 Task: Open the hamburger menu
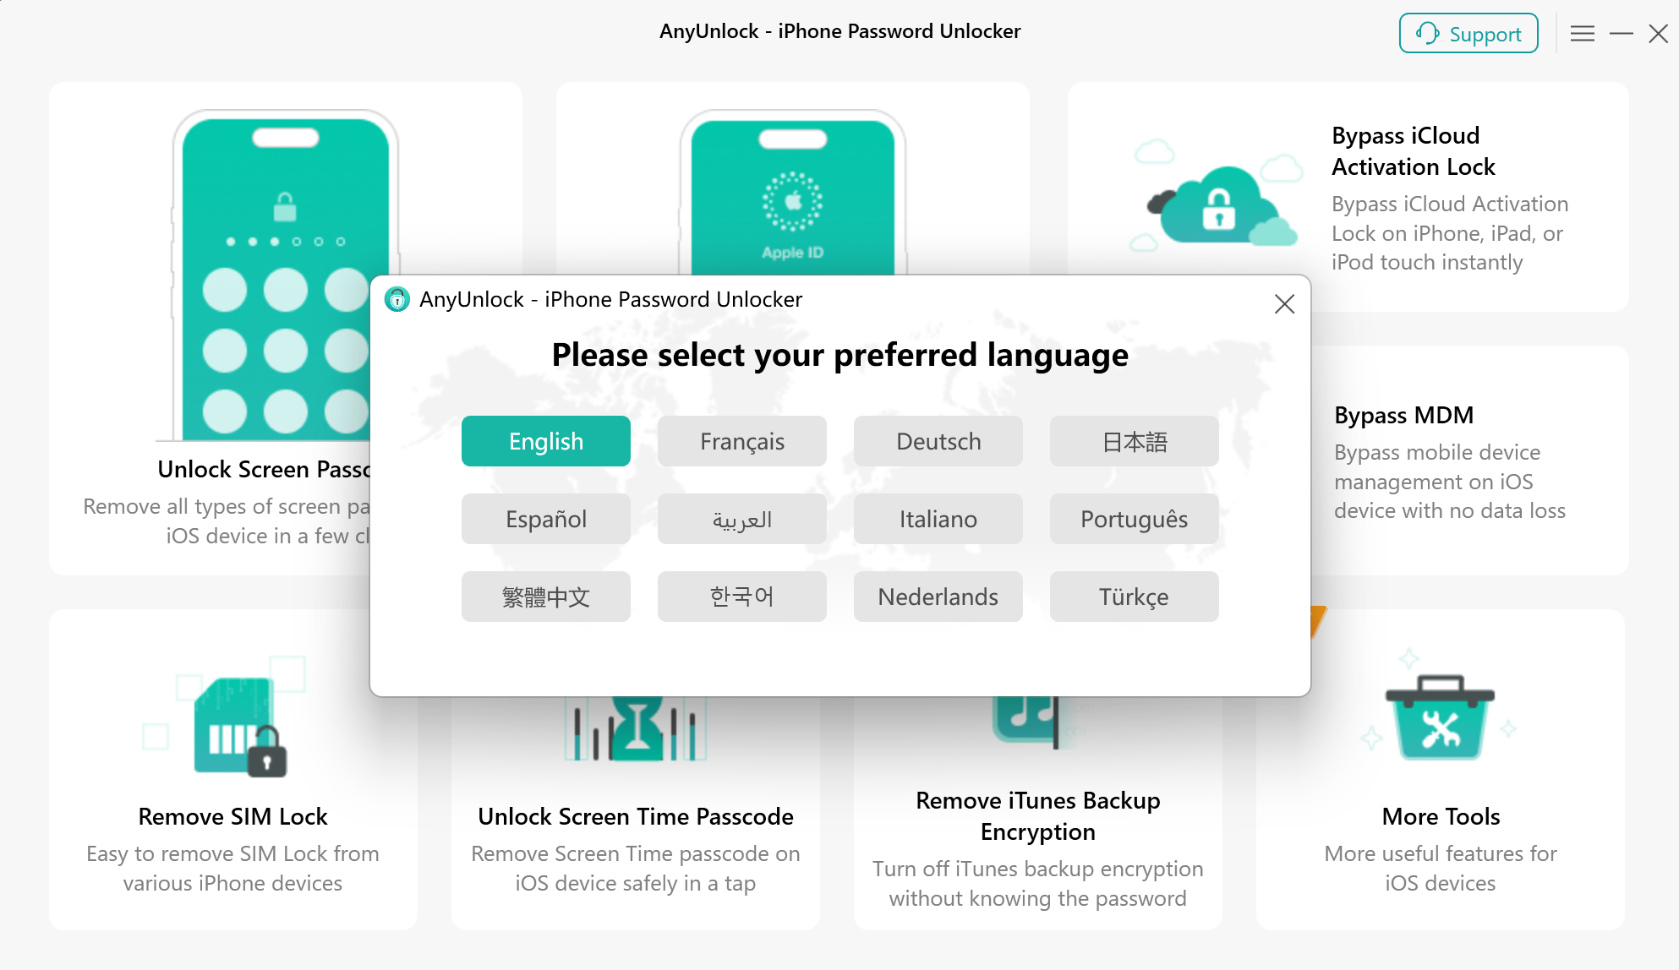pyautogui.click(x=1583, y=34)
